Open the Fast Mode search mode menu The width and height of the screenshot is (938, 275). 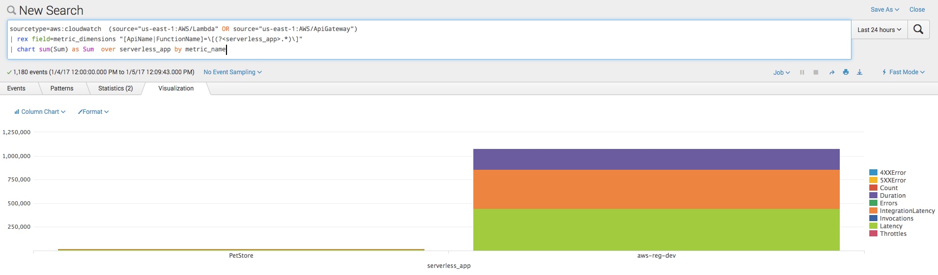tap(903, 72)
